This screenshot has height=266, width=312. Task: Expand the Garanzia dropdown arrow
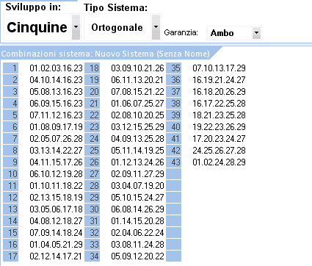coord(256,33)
